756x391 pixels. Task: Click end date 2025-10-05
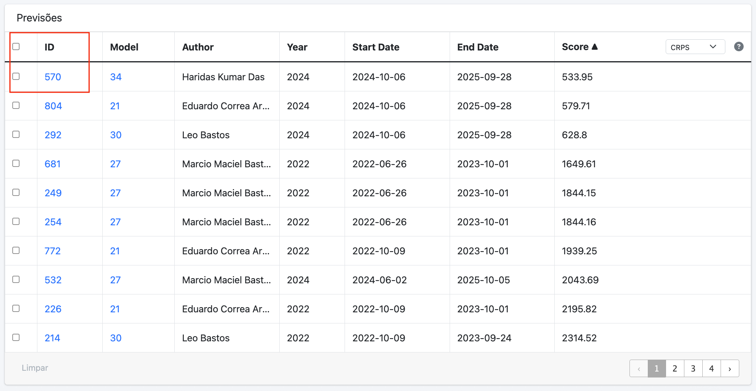[x=483, y=280]
